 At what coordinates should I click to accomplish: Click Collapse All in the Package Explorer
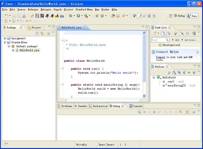(37, 33)
